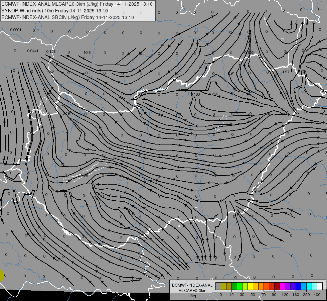This screenshot has height=301, width=327.
Task: Click the legend label MLCAPE0-3km
Action: click(192, 291)
